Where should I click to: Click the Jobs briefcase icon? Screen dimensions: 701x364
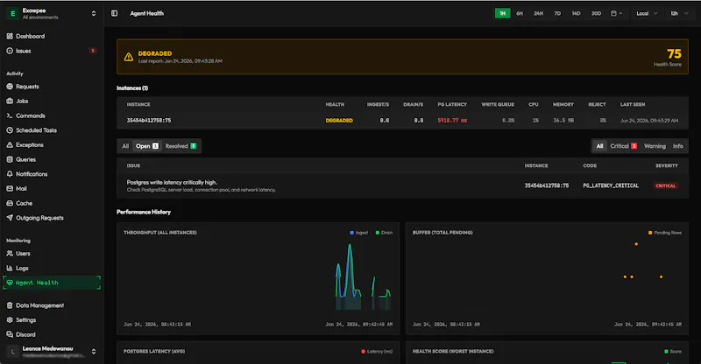point(10,101)
